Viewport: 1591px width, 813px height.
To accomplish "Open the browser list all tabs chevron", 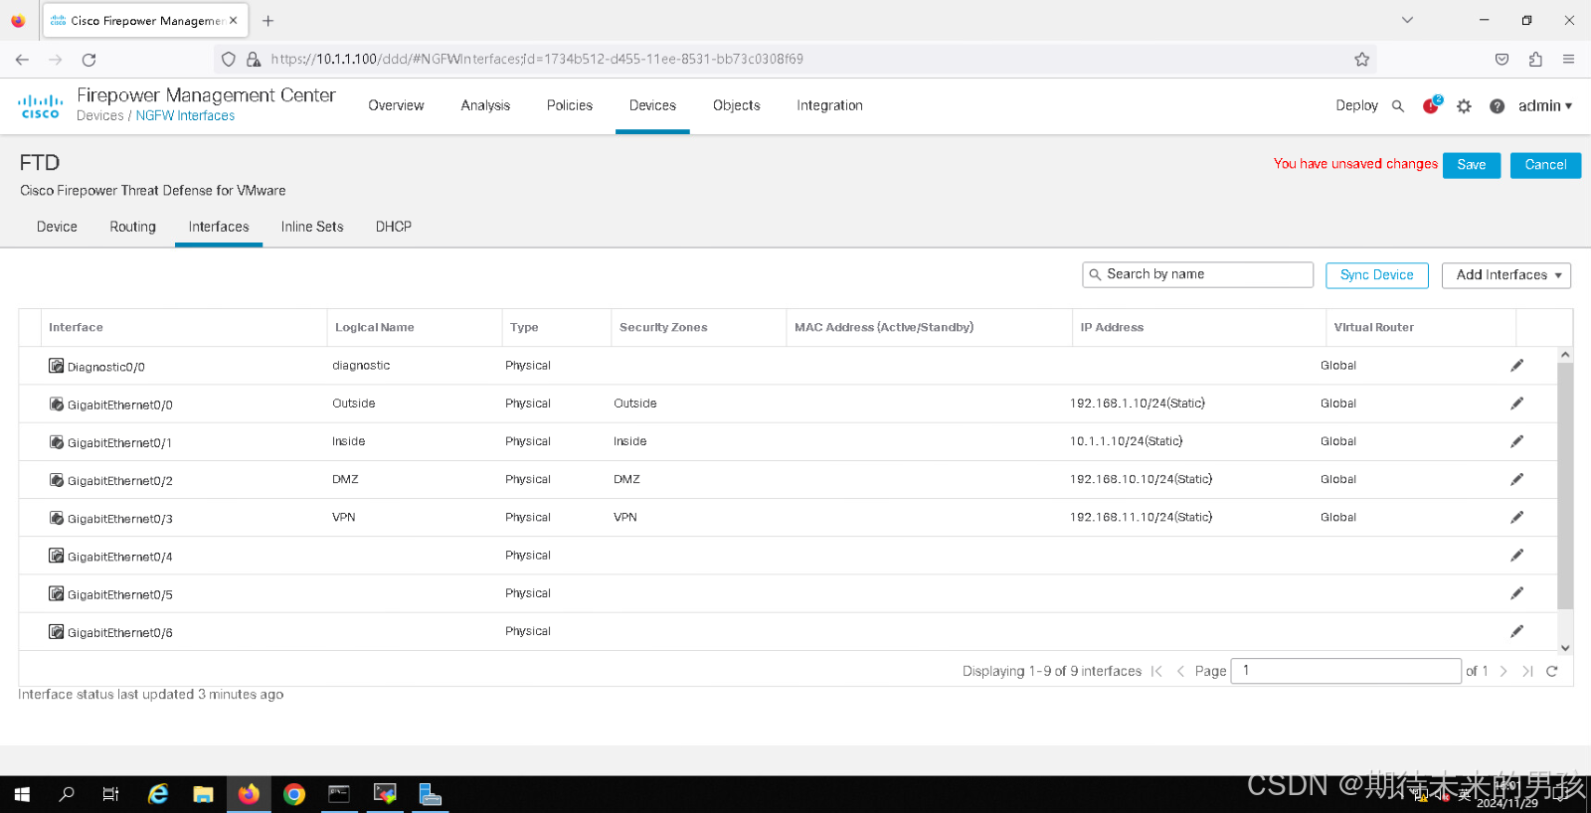I will [1407, 20].
